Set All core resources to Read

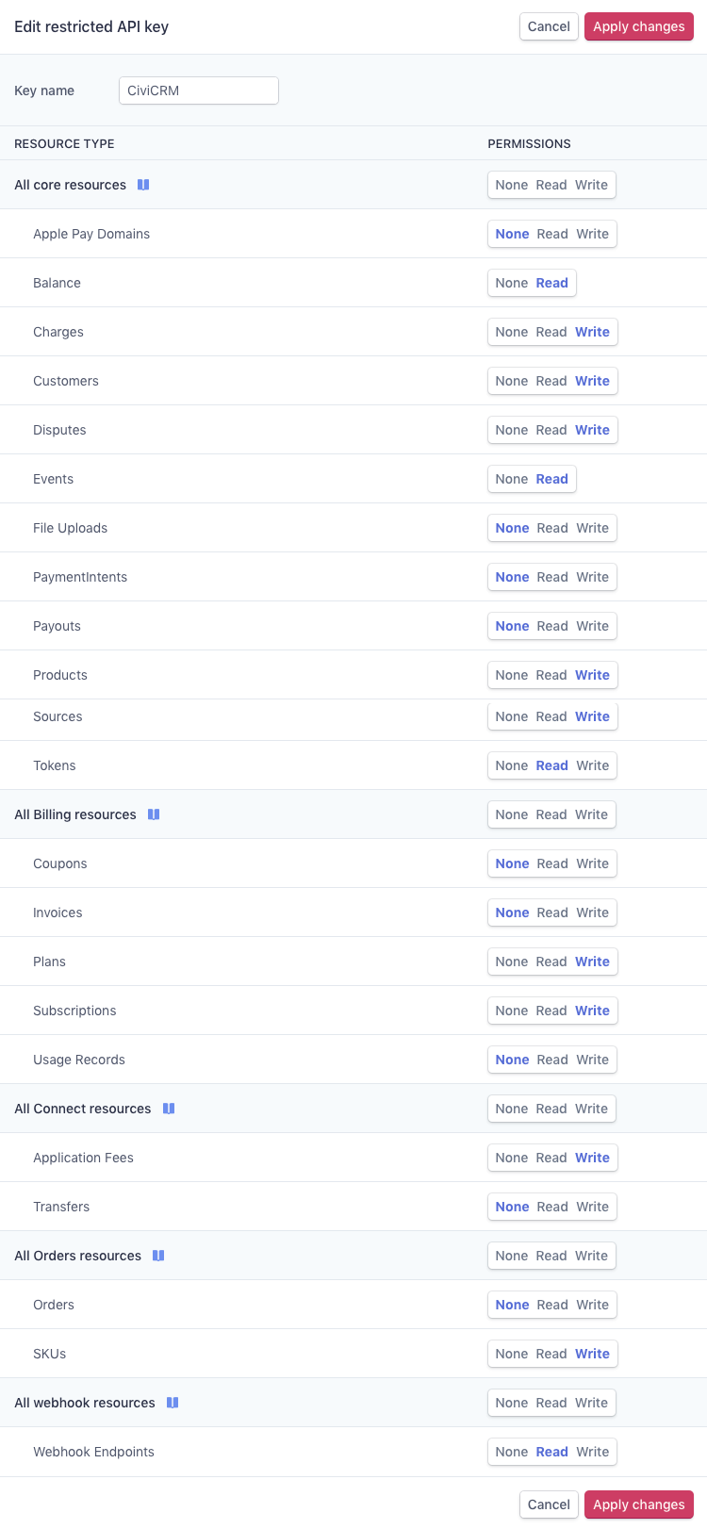(551, 185)
